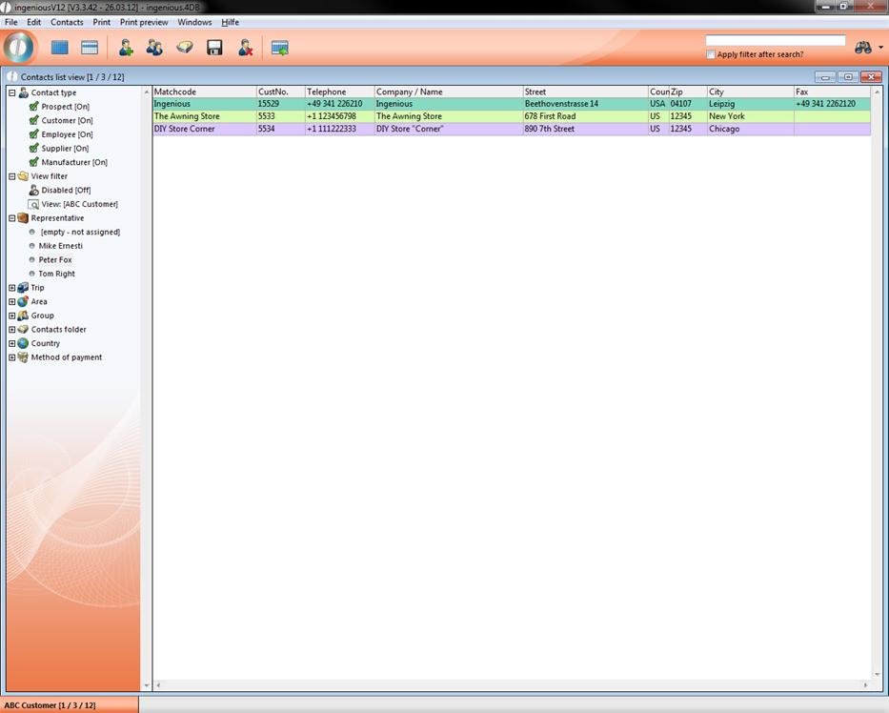Viewport: 889px width, 713px height.
Task: Click the add new contact icon
Action: 125,48
